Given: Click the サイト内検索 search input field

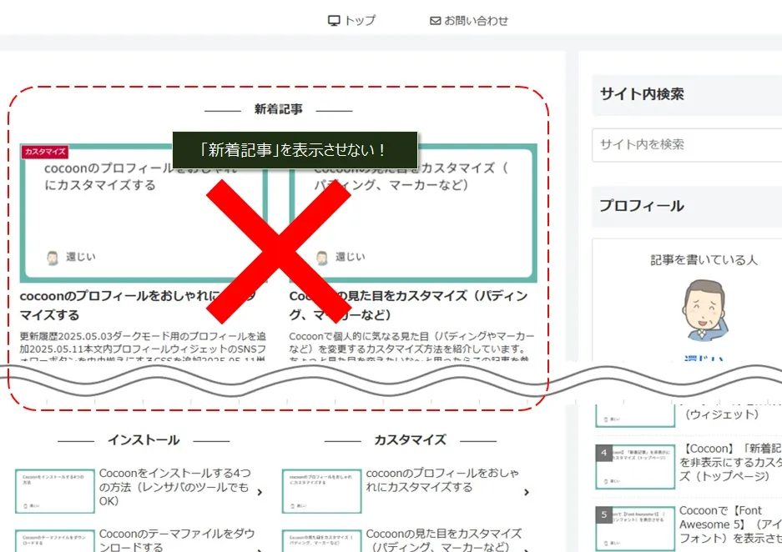Looking at the screenshot, I should [x=686, y=144].
